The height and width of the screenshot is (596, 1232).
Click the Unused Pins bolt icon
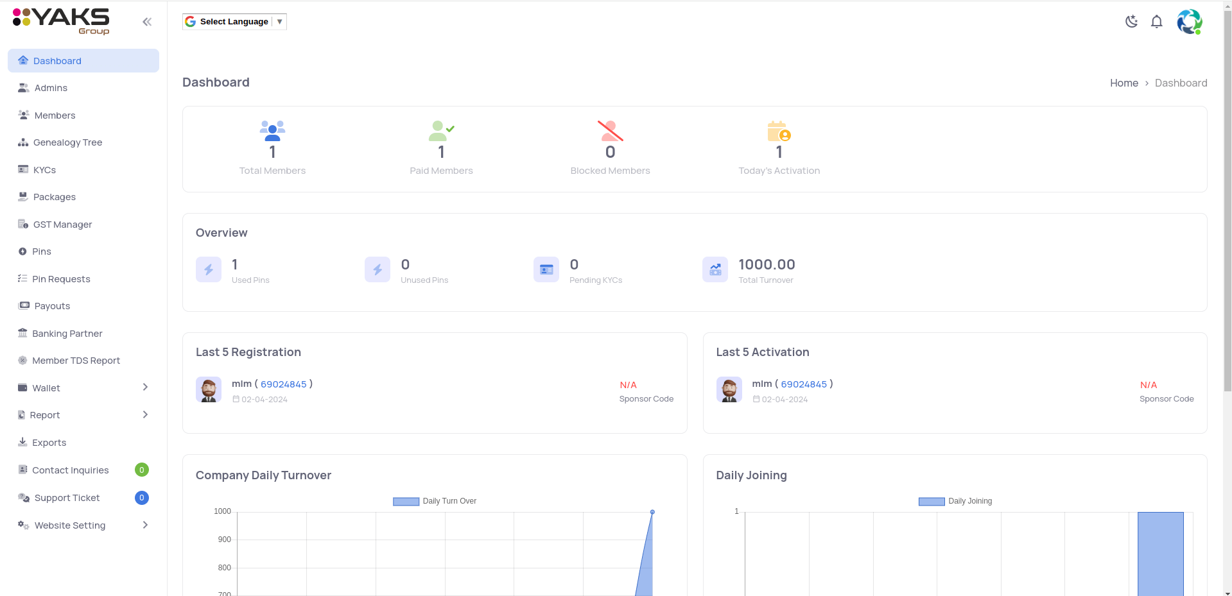(x=377, y=269)
